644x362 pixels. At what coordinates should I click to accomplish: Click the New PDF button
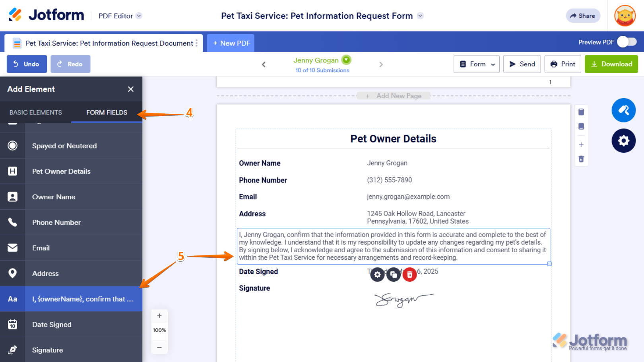point(231,43)
